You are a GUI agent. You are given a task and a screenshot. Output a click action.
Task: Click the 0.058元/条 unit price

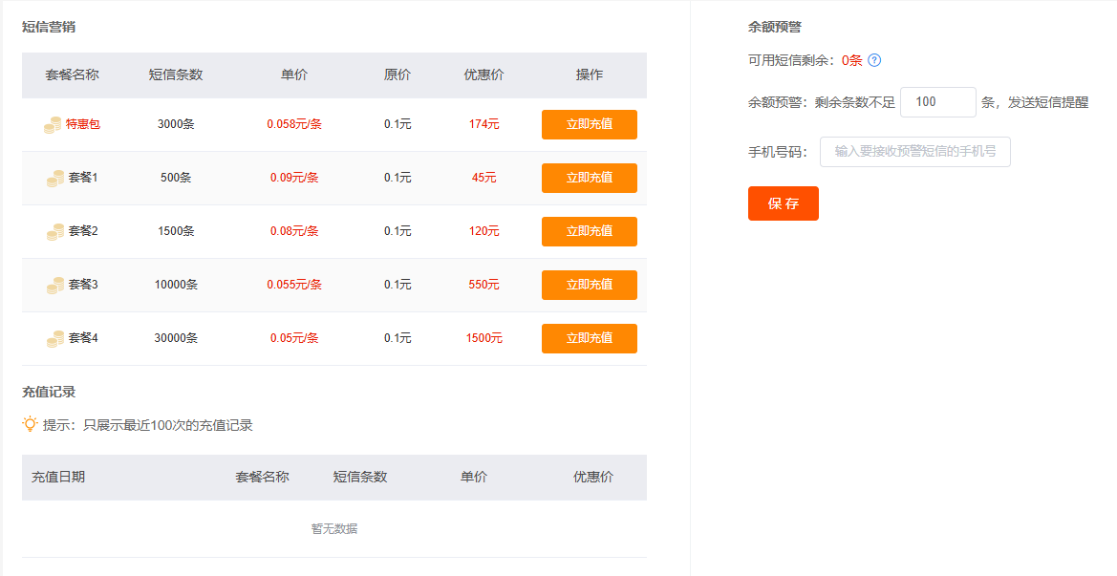(x=294, y=124)
